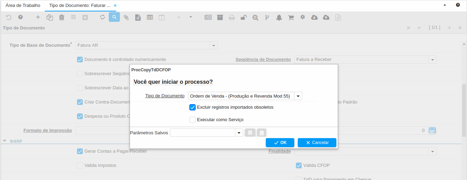Go to the first record button

(x=409, y=28)
